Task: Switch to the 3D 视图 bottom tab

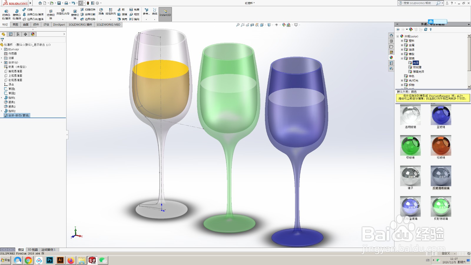Action: (33, 250)
